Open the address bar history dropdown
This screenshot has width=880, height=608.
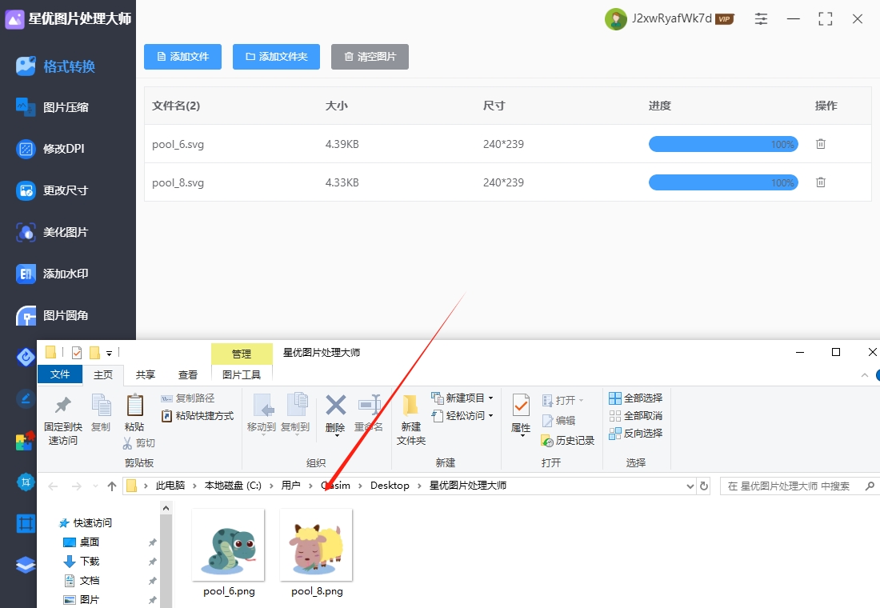click(690, 486)
